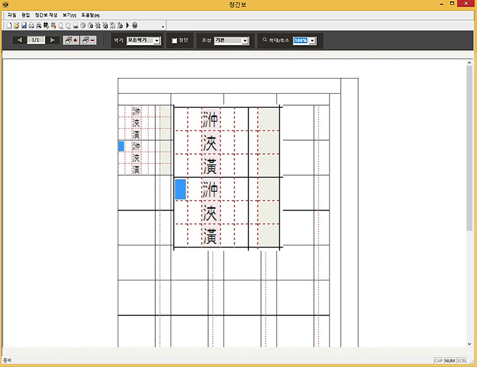477x367 pixels.
Task: Open an existing file from toolbar
Action: pyautogui.click(x=17, y=25)
